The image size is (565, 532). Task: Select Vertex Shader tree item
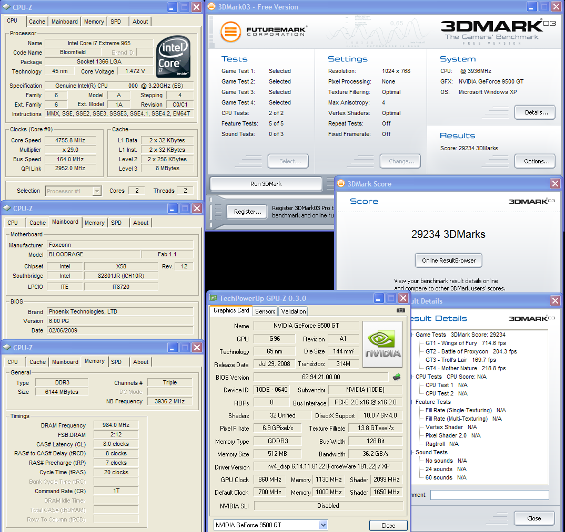pos(451,427)
